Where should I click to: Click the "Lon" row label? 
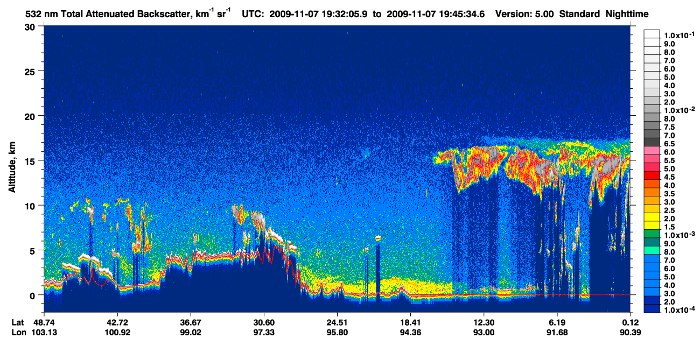point(18,332)
